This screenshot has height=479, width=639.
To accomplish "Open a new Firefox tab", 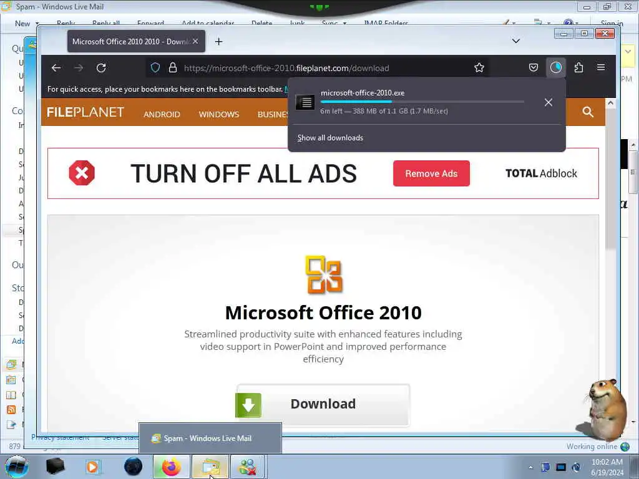I will 219,42.
